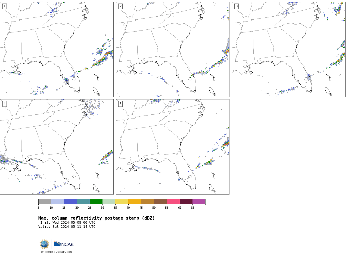Screen dimensions: 348x255
Task: Select the brown 50-55 dBZ swatch
Action: pos(160,202)
